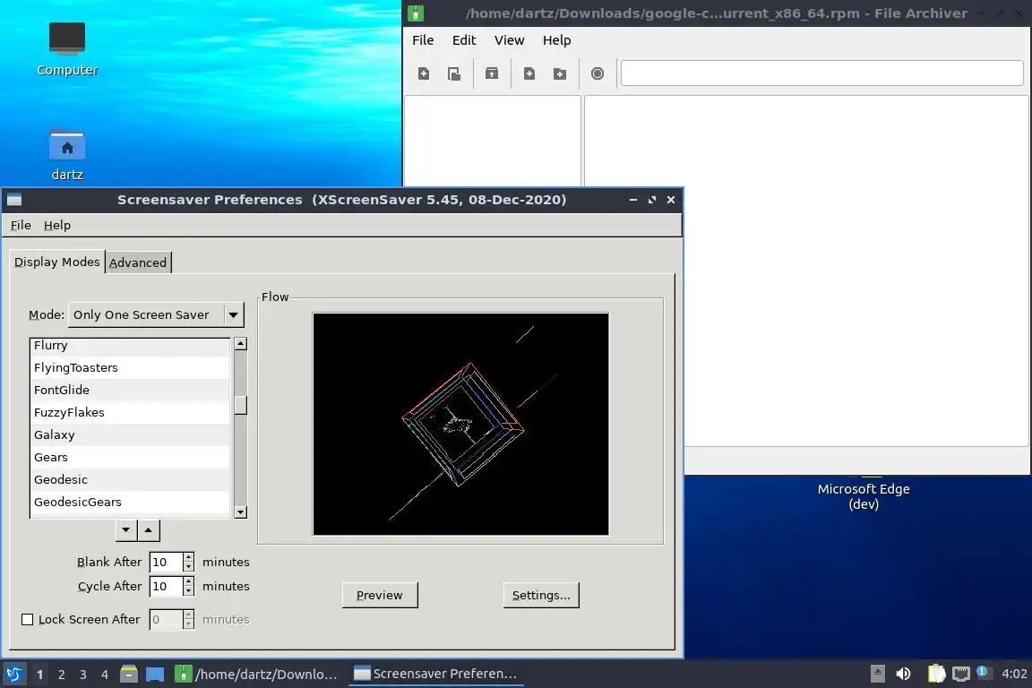The image size is (1032, 688).
Task: Click the add file icon in File Archiver
Action: point(529,73)
